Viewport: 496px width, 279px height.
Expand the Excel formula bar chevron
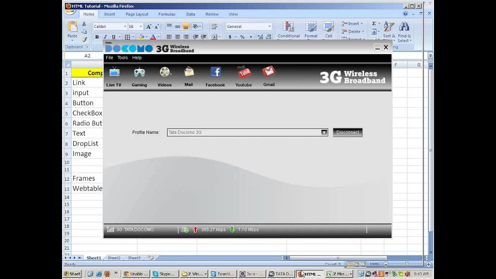pyautogui.click(x=430, y=56)
